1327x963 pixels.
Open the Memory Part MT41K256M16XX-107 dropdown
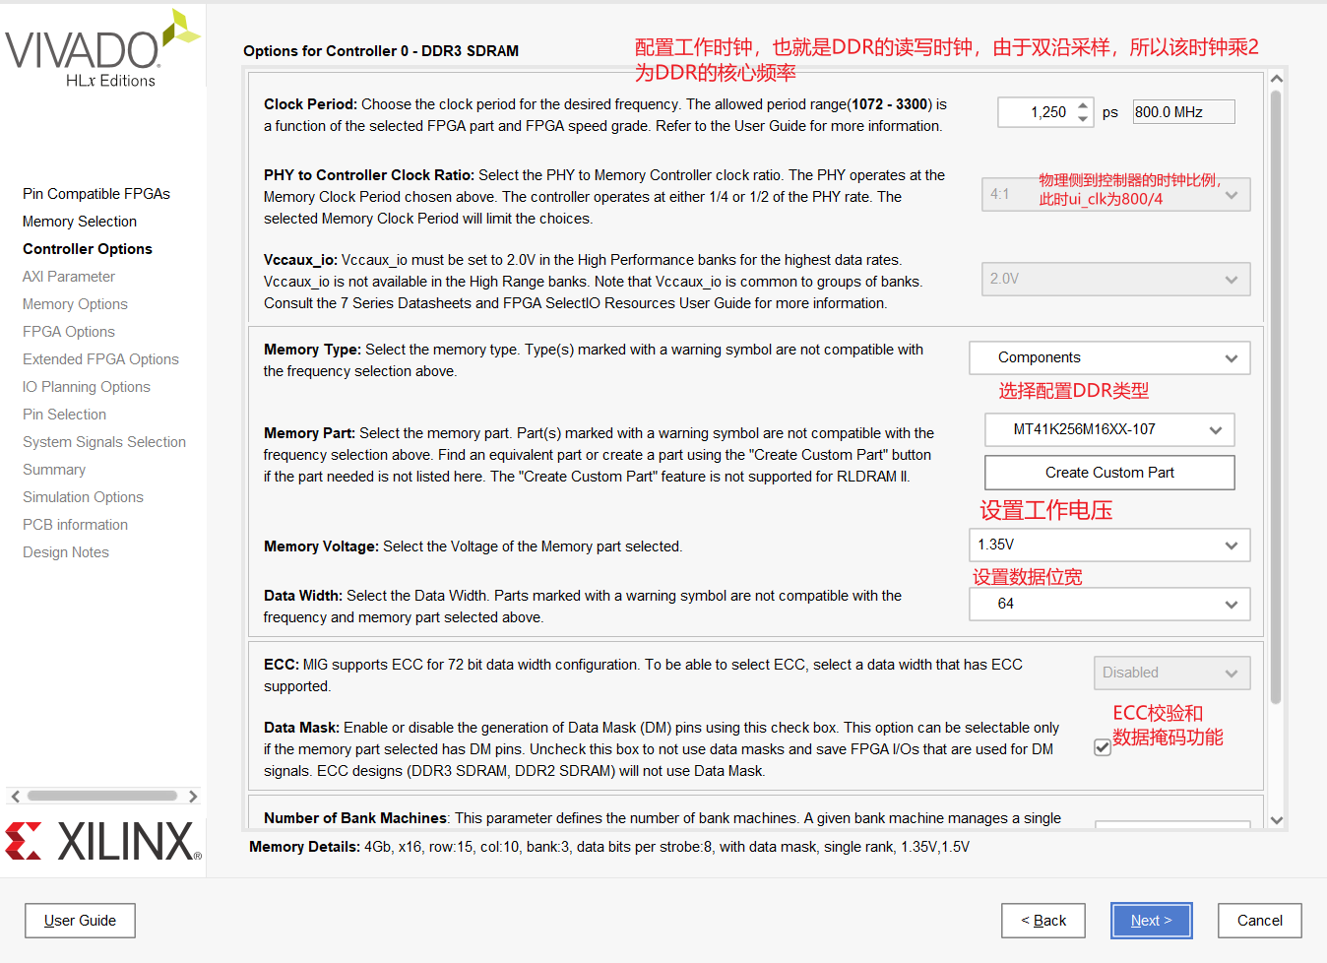tap(1109, 429)
